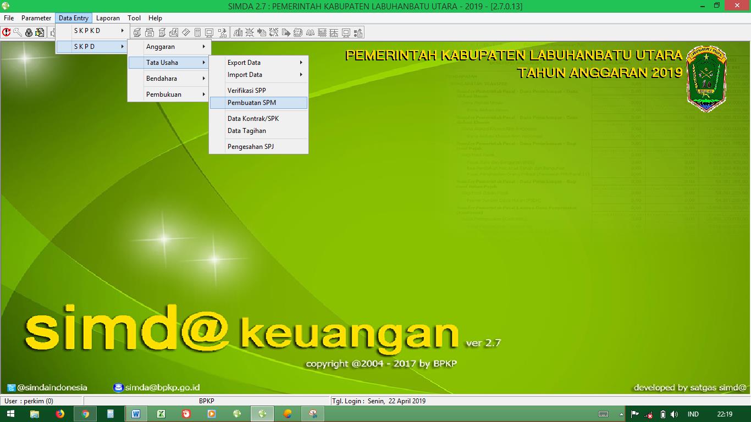The image size is (751, 422).
Task: Expand the Bendahara submenu
Action: point(169,79)
